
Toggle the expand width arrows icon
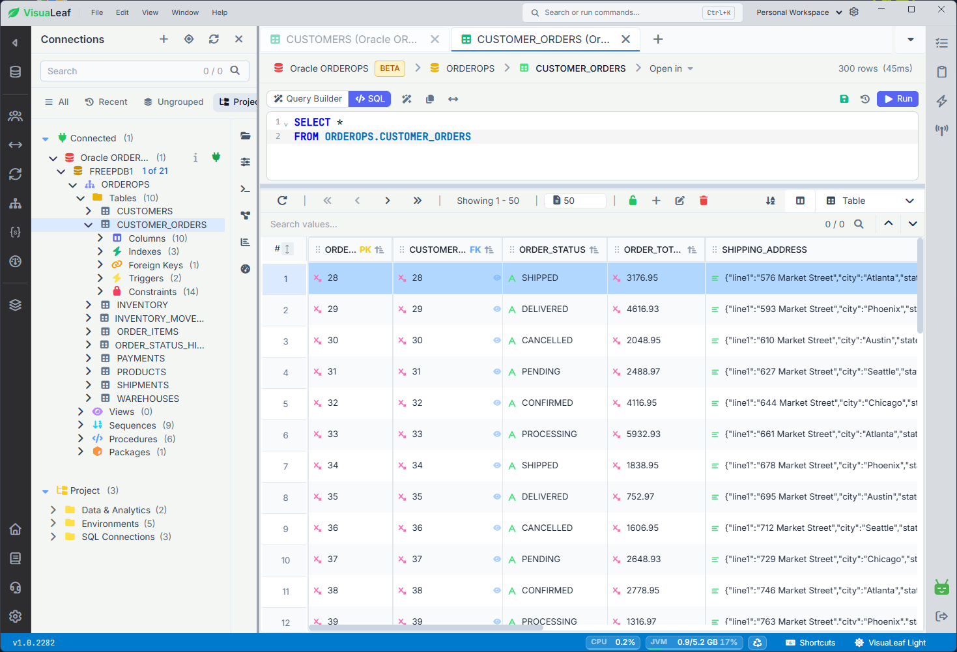[x=453, y=99]
